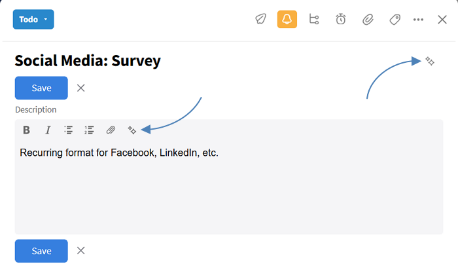Click the sparkle AI icon beside title
This screenshot has height=277, width=458.
pyautogui.click(x=430, y=61)
